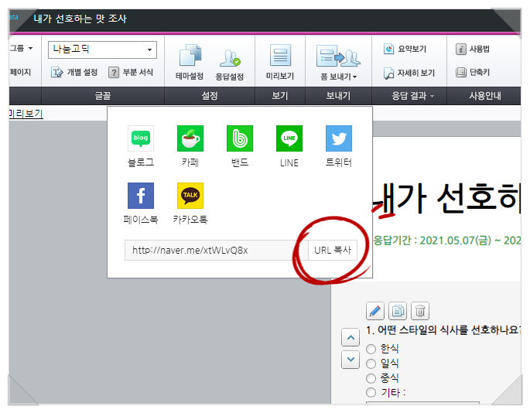This screenshot has height=413, width=530.
Task: Click the 폼 보내기 send form icon
Action: pos(338,56)
